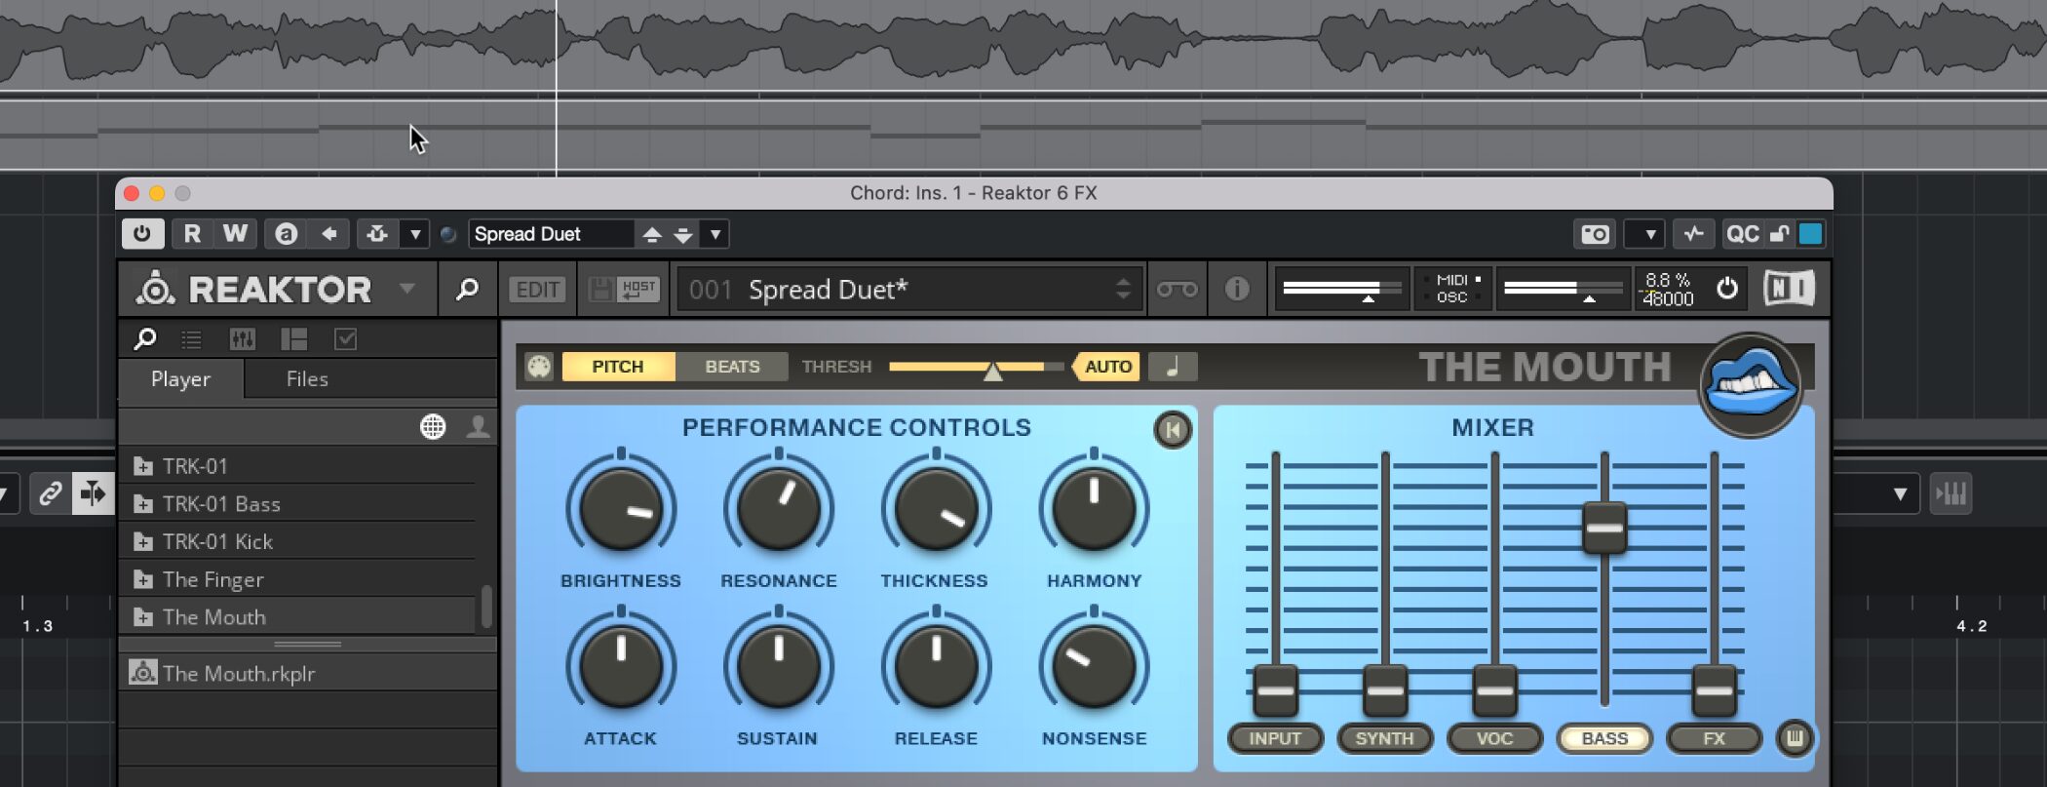Click the blue square indicator in plugin header

coord(1810,234)
